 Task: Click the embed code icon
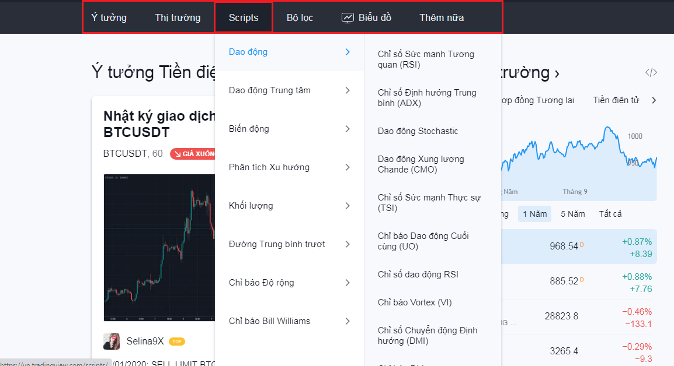coord(651,73)
